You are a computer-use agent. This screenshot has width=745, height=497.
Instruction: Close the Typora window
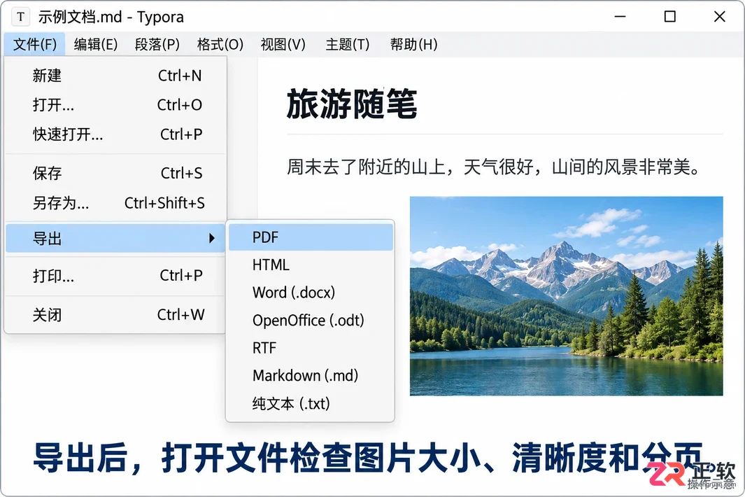pyautogui.click(x=719, y=17)
